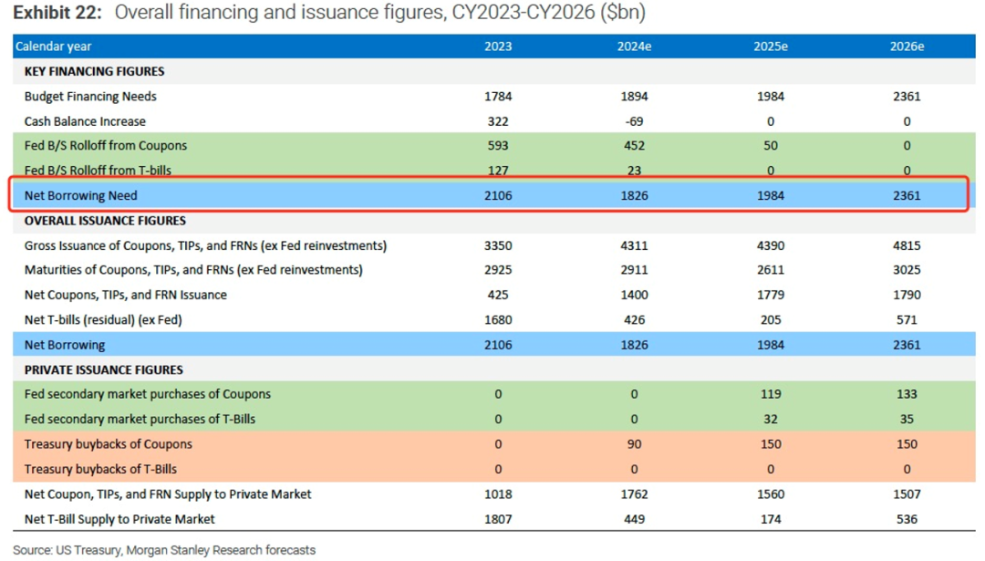Select Fed purchases of T-Bills value 35

[907, 419]
